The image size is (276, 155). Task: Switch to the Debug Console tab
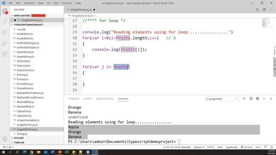coord(105,99)
